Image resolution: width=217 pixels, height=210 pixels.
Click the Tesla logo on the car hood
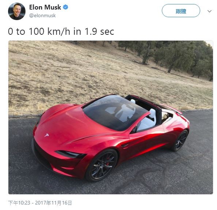46,135
